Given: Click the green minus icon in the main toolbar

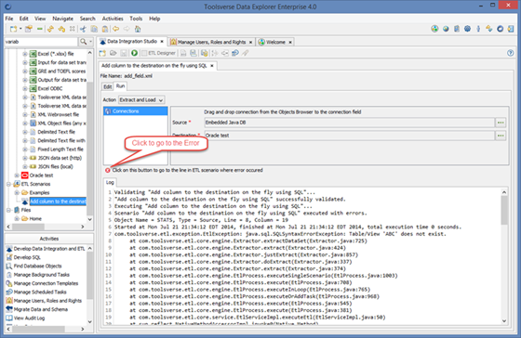Looking at the screenshot, I should pos(40,29).
